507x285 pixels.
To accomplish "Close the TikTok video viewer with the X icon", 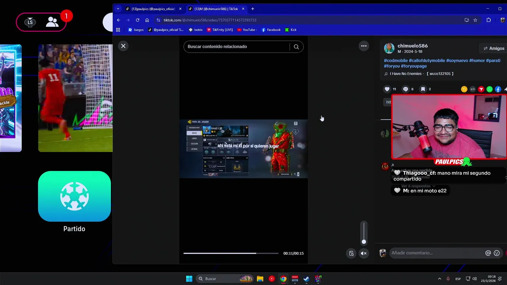I will 123,46.
